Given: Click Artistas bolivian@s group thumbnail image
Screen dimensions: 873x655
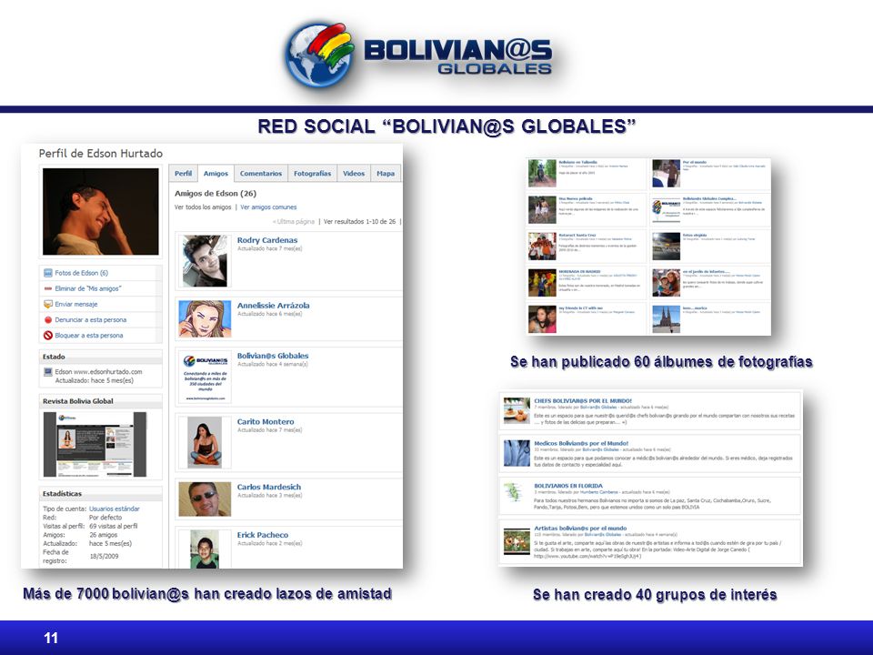Looking at the screenshot, I should pos(517,540).
